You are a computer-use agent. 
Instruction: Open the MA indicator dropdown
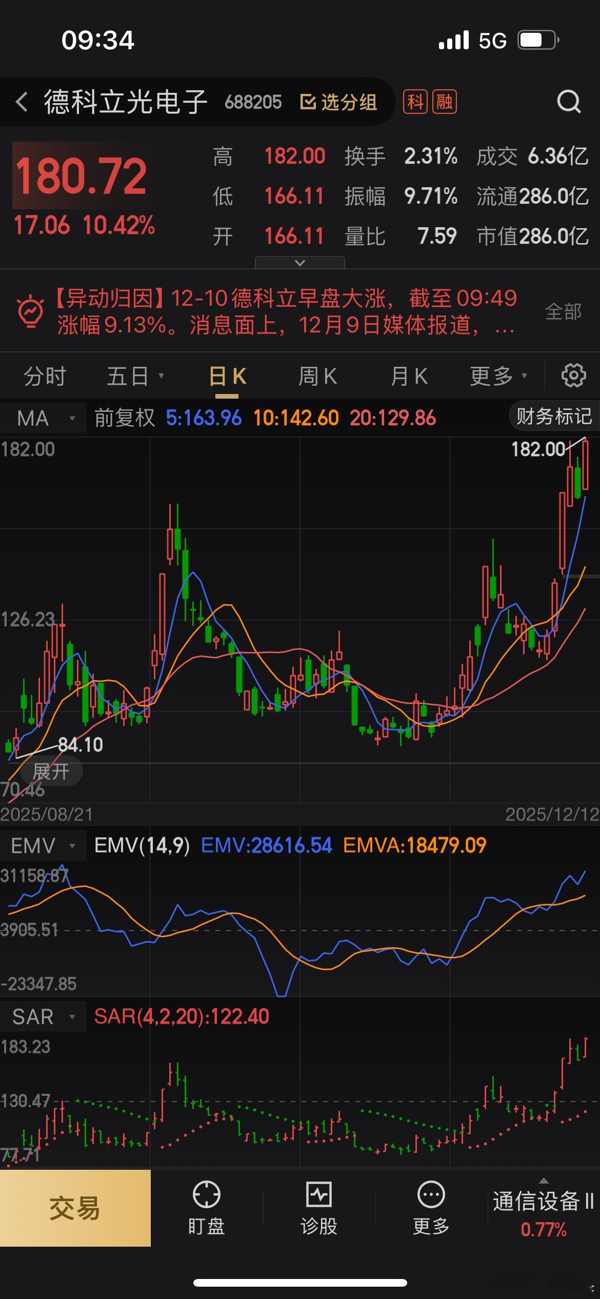pos(43,418)
